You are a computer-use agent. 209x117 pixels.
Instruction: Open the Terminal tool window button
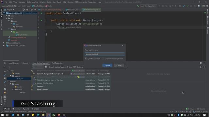[17, 109]
